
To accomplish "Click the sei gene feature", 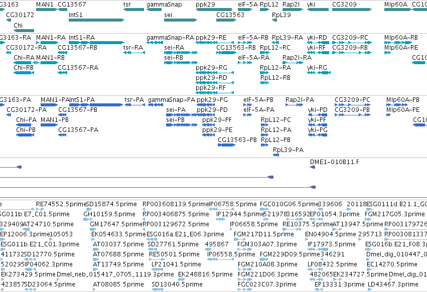I will (181, 20).
